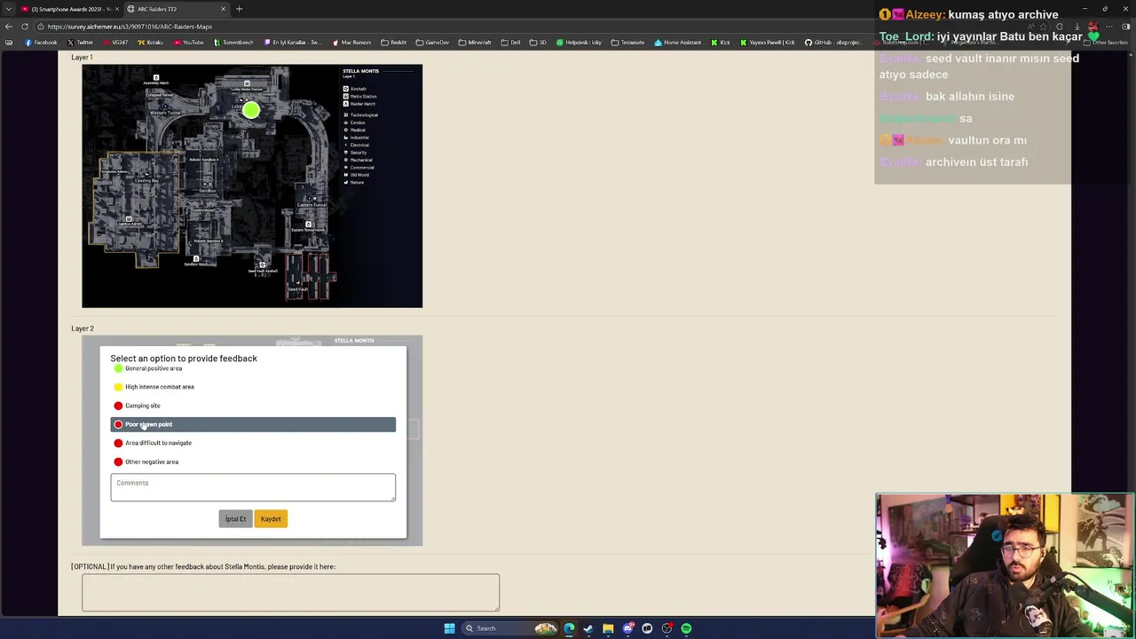1136x639 pixels.
Task: Open the Kotaku bookmark
Action: coord(151,43)
